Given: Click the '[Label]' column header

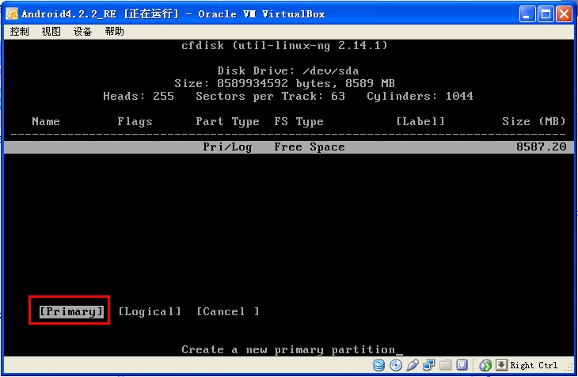Looking at the screenshot, I should coord(420,121).
